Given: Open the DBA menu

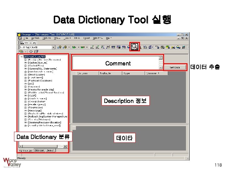Looking at the screenshot, I should coord(77,38).
